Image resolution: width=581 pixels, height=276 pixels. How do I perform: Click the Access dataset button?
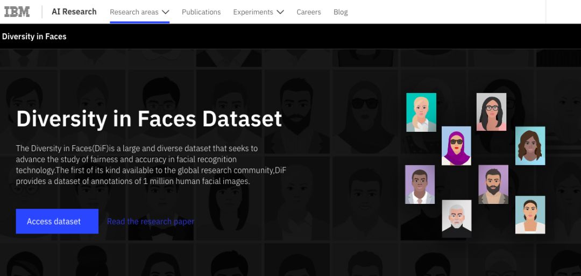tap(57, 221)
